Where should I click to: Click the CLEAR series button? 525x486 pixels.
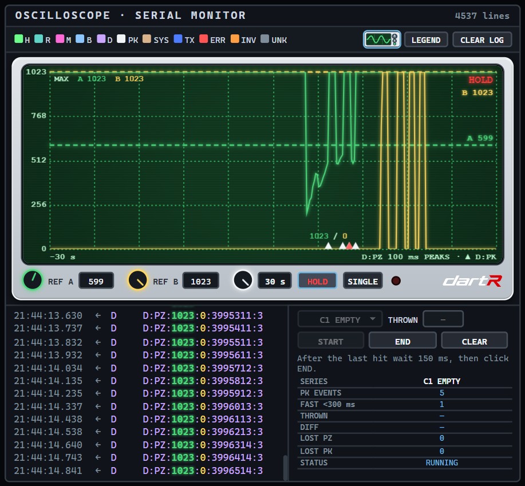pyautogui.click(x=475, y=341)
